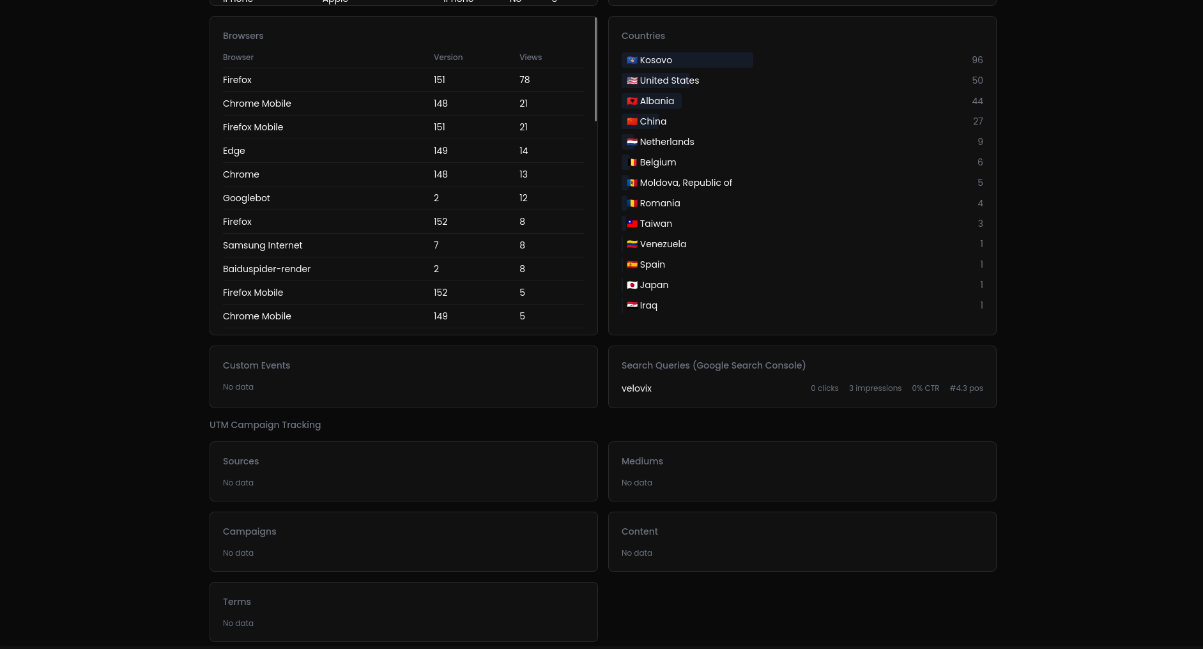Click the 3 impressions value
This screenshot has width=1203, height=649.
tap(875, 388)
